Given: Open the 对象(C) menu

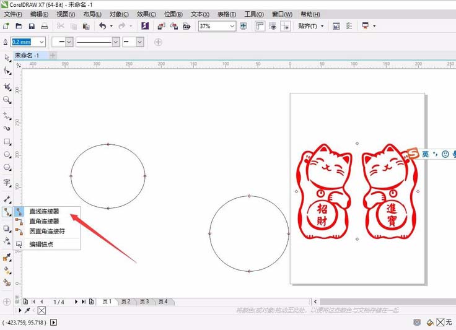Looking at the screenshot, I should click(x=119, y=14).
